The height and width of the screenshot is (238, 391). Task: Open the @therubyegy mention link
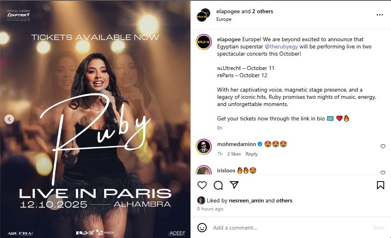click(281, 46)
